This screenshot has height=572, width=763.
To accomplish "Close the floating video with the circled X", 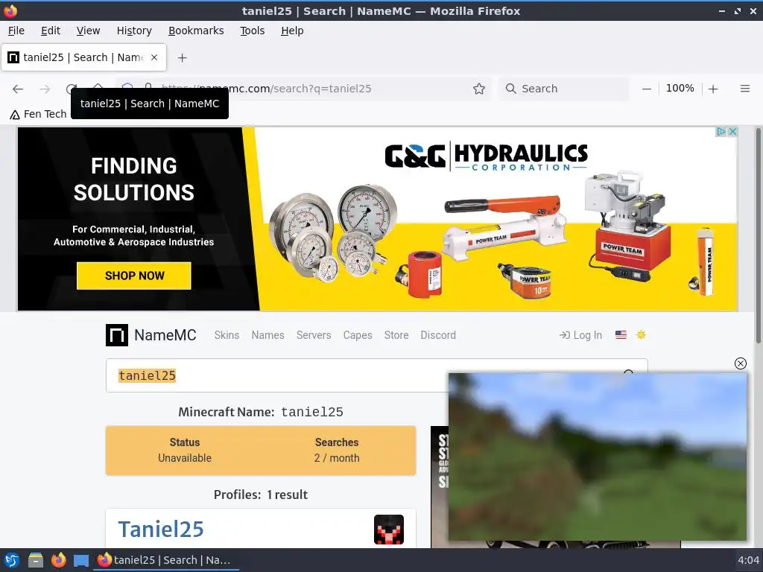I will pos(740,363).
